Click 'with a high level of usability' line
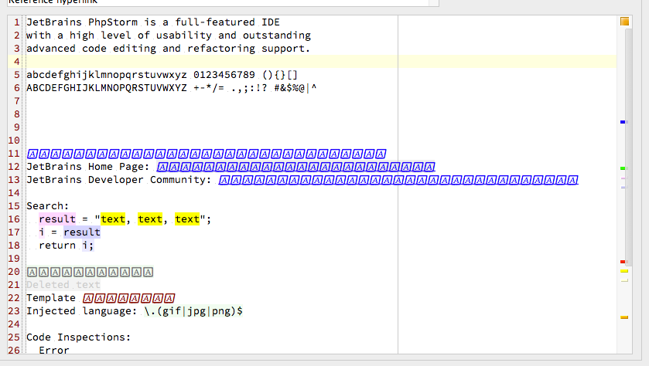Screen dimensions: 649x366 pyautogui.click(x=169, y=36)
